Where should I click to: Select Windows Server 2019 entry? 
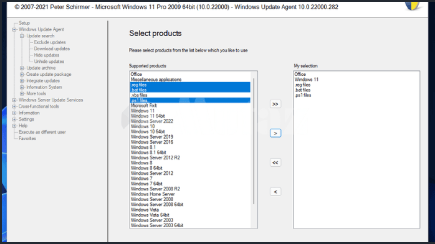(190, 137)
